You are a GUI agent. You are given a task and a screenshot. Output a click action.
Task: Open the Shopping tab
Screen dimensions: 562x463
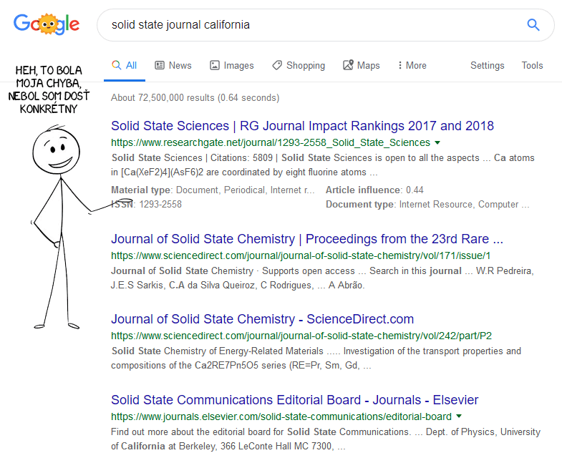(298, 65)
